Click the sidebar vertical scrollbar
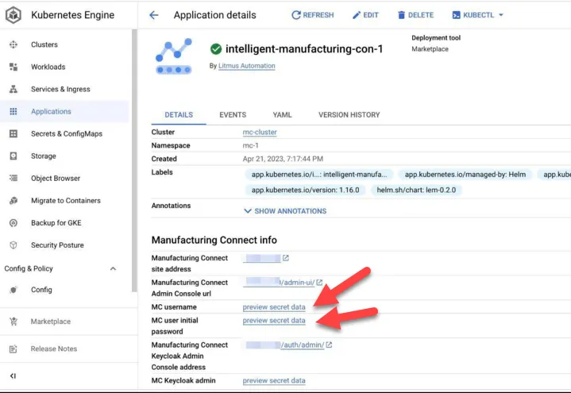571x393 pixels. pos(134,160)
